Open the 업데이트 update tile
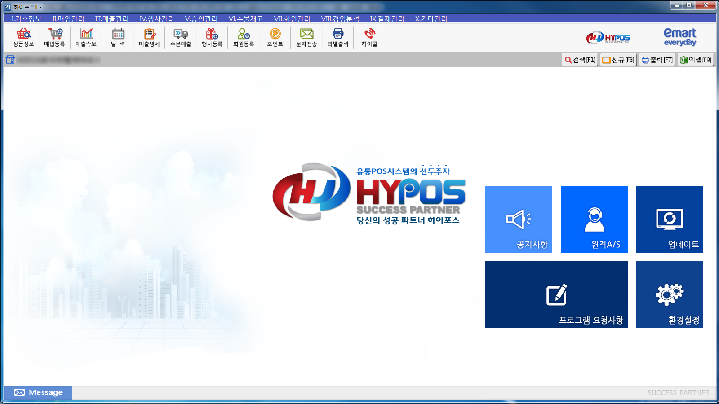Screen dimensions: 719x404 (670, 219)
